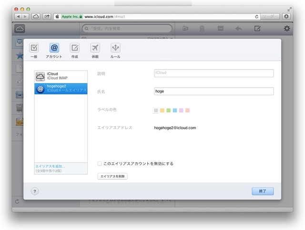
Task: Click the エイリアスを追加... add alias link
Action: (50, 166)
